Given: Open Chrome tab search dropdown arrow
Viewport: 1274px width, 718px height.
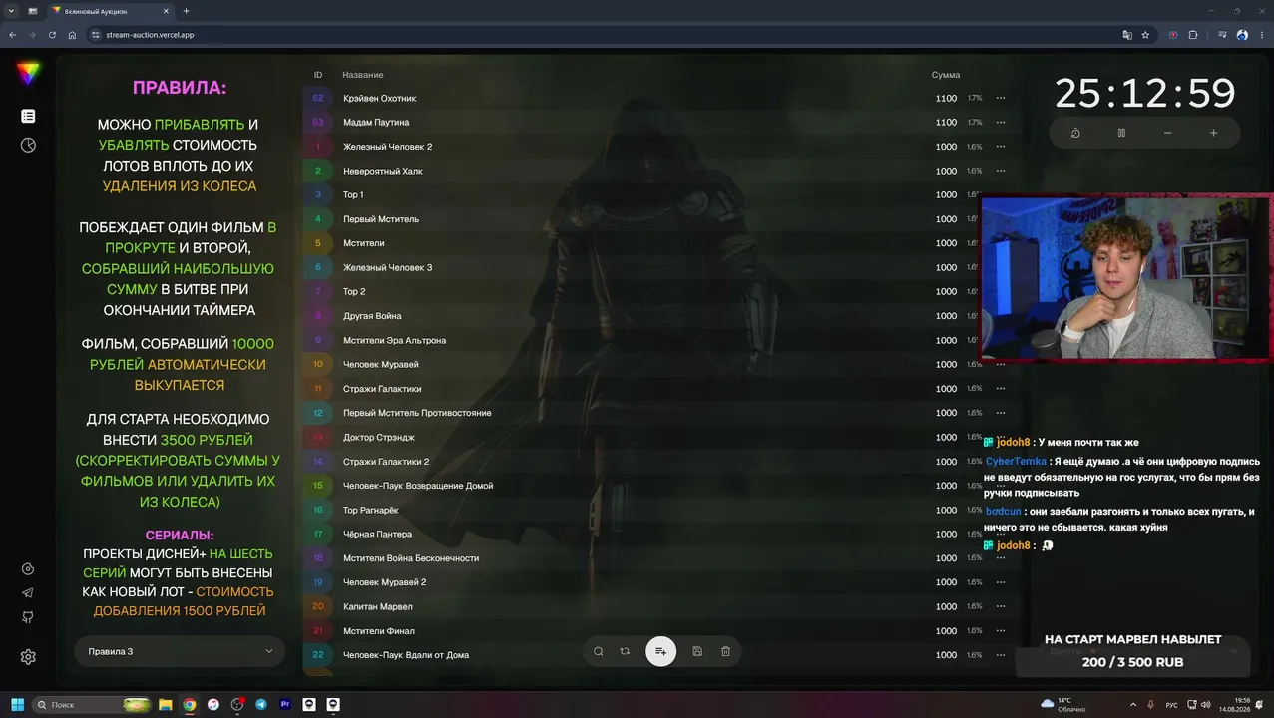Looking at the screenshot, I should click(x=10, y=11).
